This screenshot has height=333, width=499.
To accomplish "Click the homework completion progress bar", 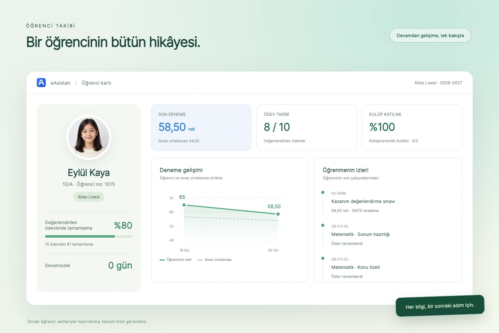I will (x=89, y=236).
